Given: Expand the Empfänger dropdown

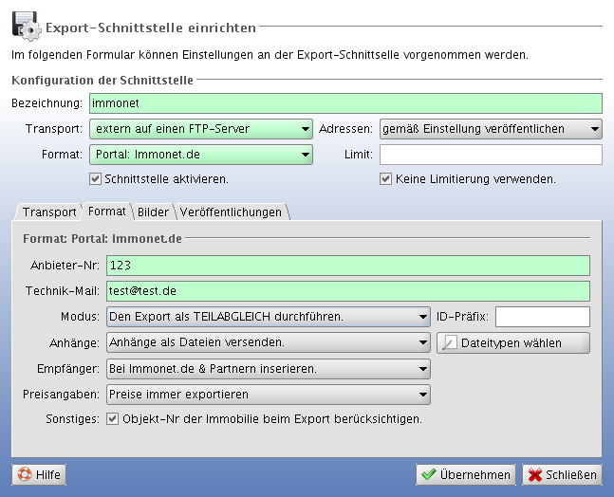Looking at the screenshot, I should click(268, 368).
